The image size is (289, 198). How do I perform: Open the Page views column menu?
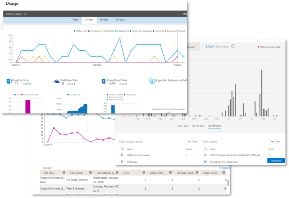224,172
